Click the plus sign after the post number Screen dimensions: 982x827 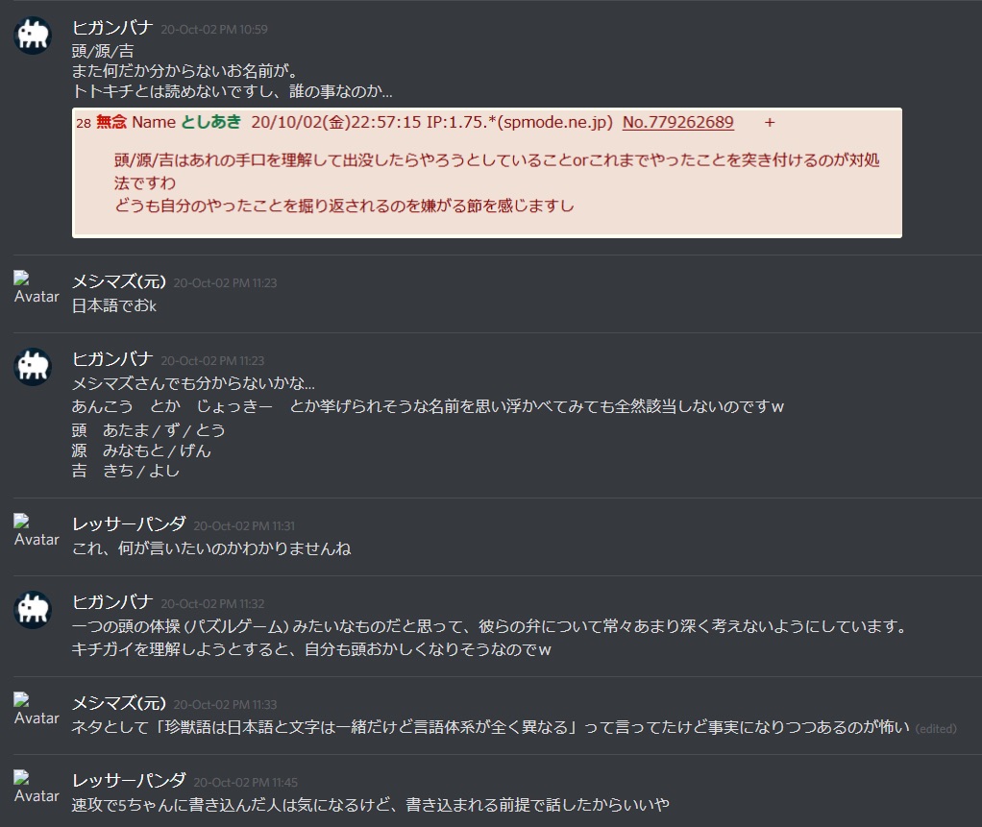click(x=770, y=123)
